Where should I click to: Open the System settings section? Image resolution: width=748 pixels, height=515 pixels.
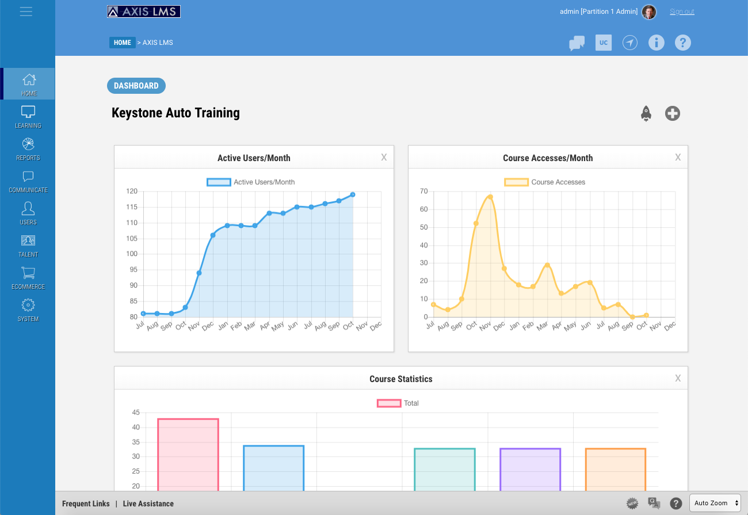point(28,310)
